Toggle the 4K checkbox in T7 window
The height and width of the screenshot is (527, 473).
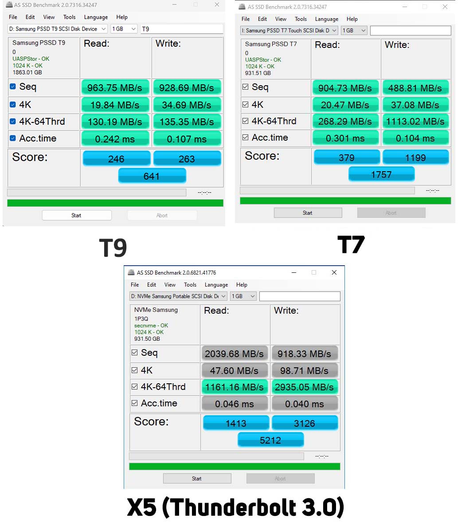[246, 105]
